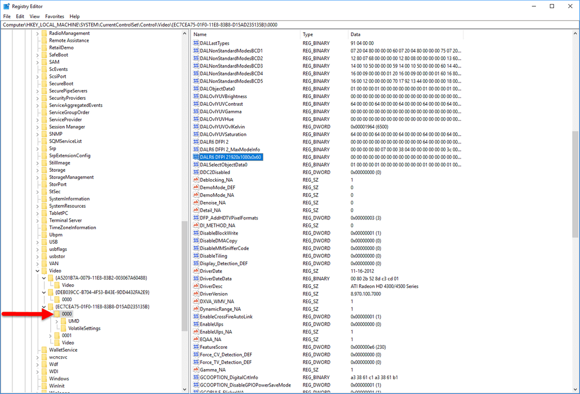This screenshot has width=580, height=394.
Task: Open the File menu
Action: (x=6, y=16)
